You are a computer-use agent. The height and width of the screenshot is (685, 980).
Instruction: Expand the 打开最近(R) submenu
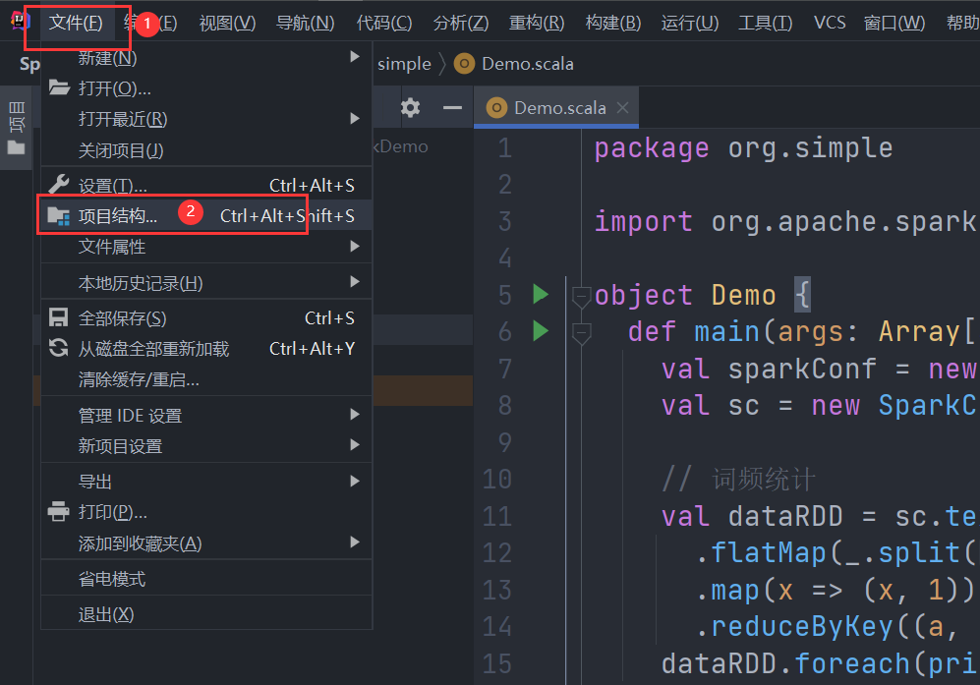[206, 119]
